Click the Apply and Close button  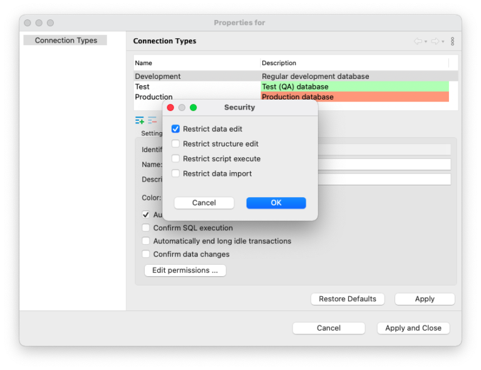pos(413,328)
